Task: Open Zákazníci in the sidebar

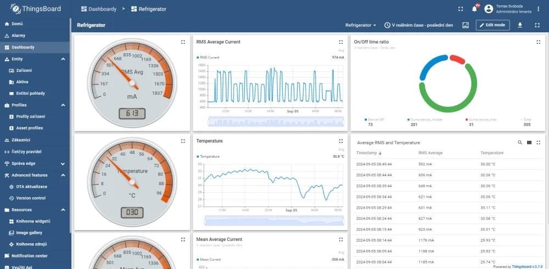Action: click(35, 140)
